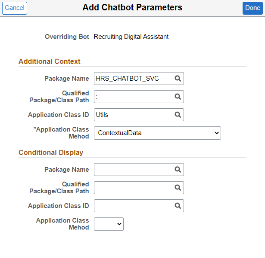Click the Add Chatbot Parameters title
Image resolution: width=265 pixels, height=258 pixels.
point(132,8)
